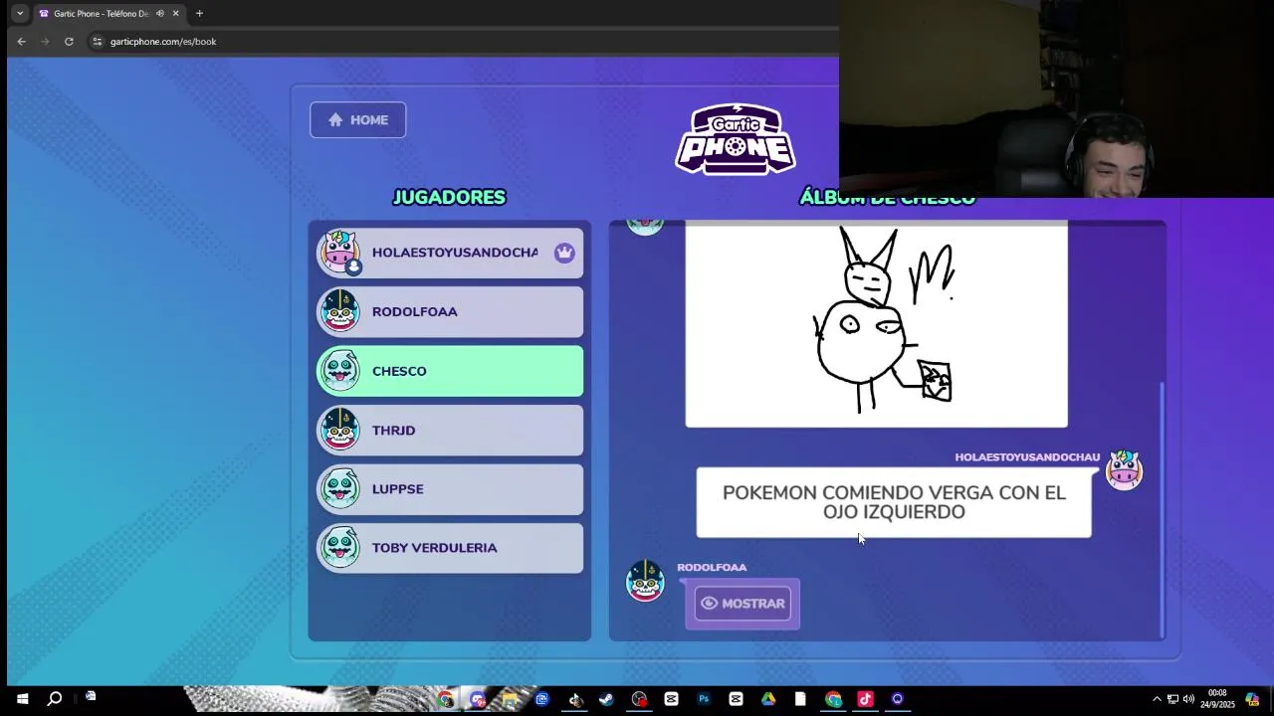
Task: Close the Gartic Phone browser tab
Action: tap(176, 14)
